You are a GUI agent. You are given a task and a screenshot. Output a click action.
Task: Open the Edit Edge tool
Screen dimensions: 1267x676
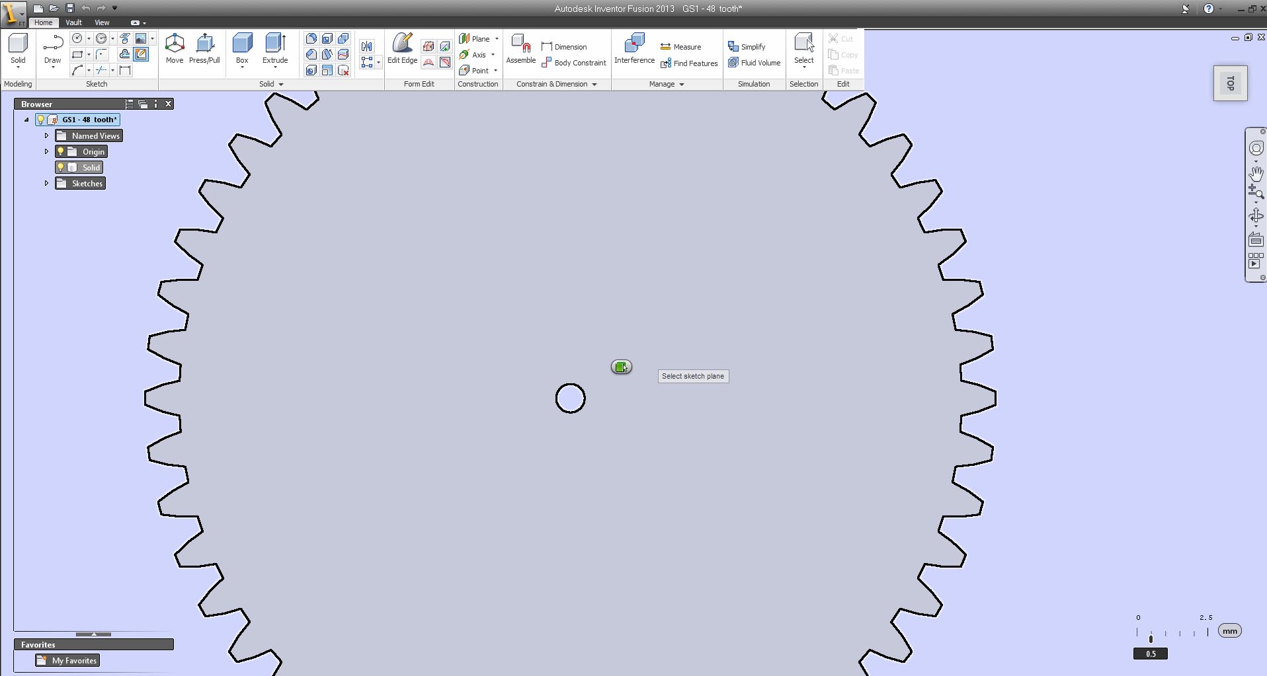coord(402,49)
